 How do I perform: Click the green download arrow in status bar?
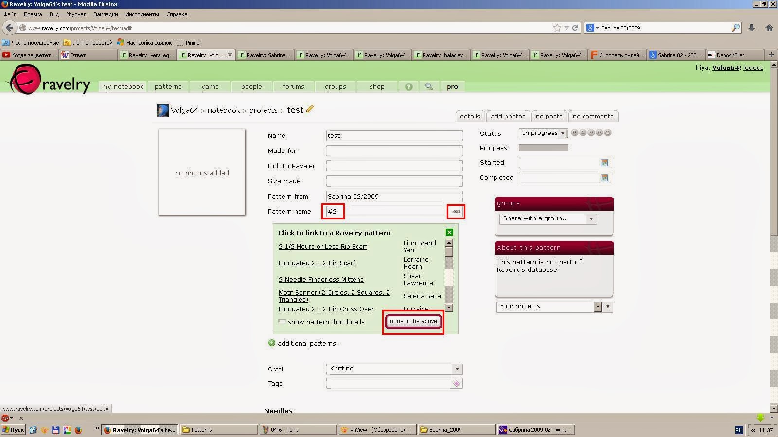coord(761,418)
